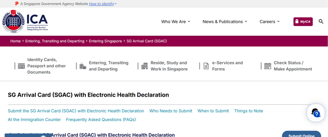
Task: Jump to When to Submit section
Action: (x=213, y=111)
